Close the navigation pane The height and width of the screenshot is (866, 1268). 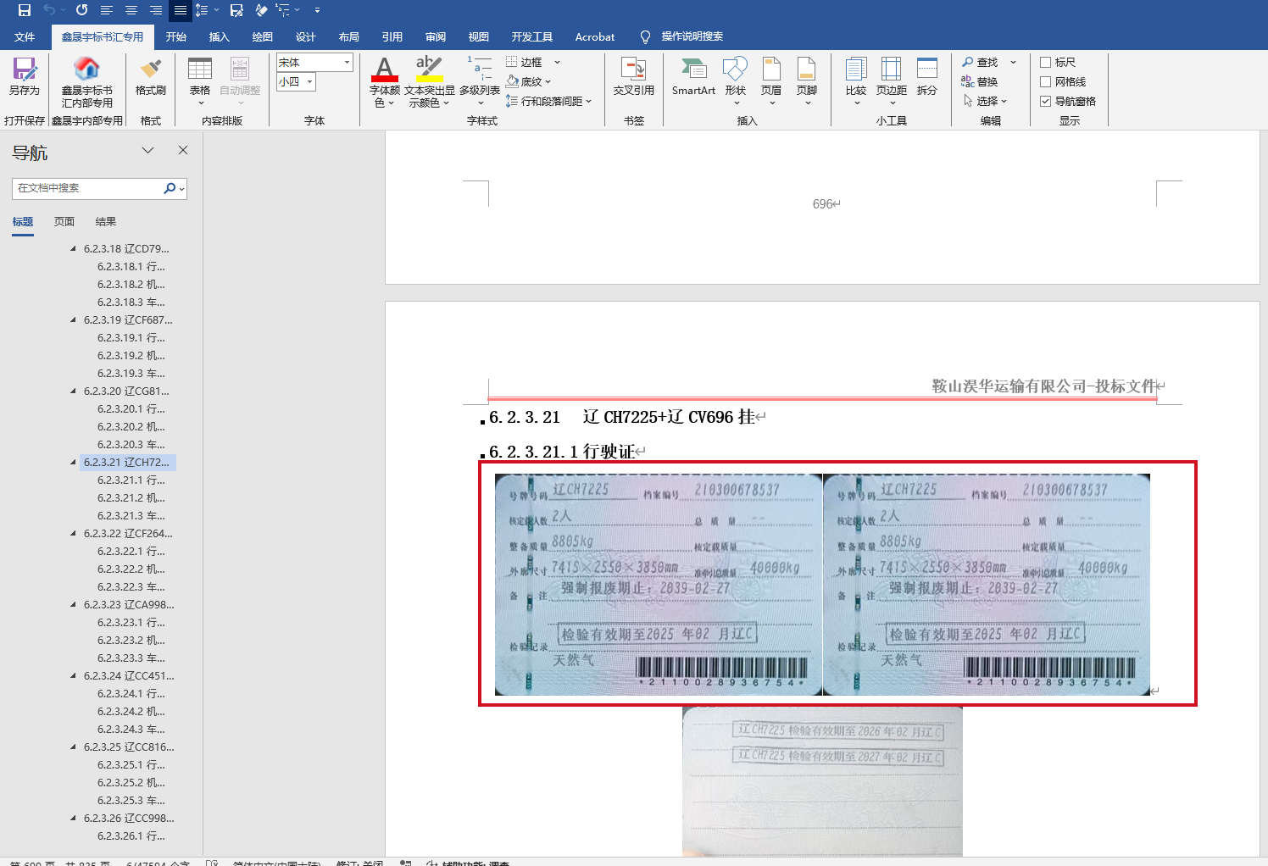pos(182,150)
